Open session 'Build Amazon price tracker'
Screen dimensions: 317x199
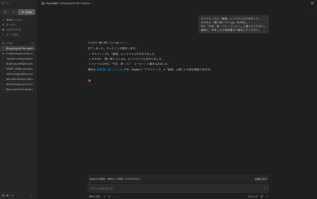(18, 84)
